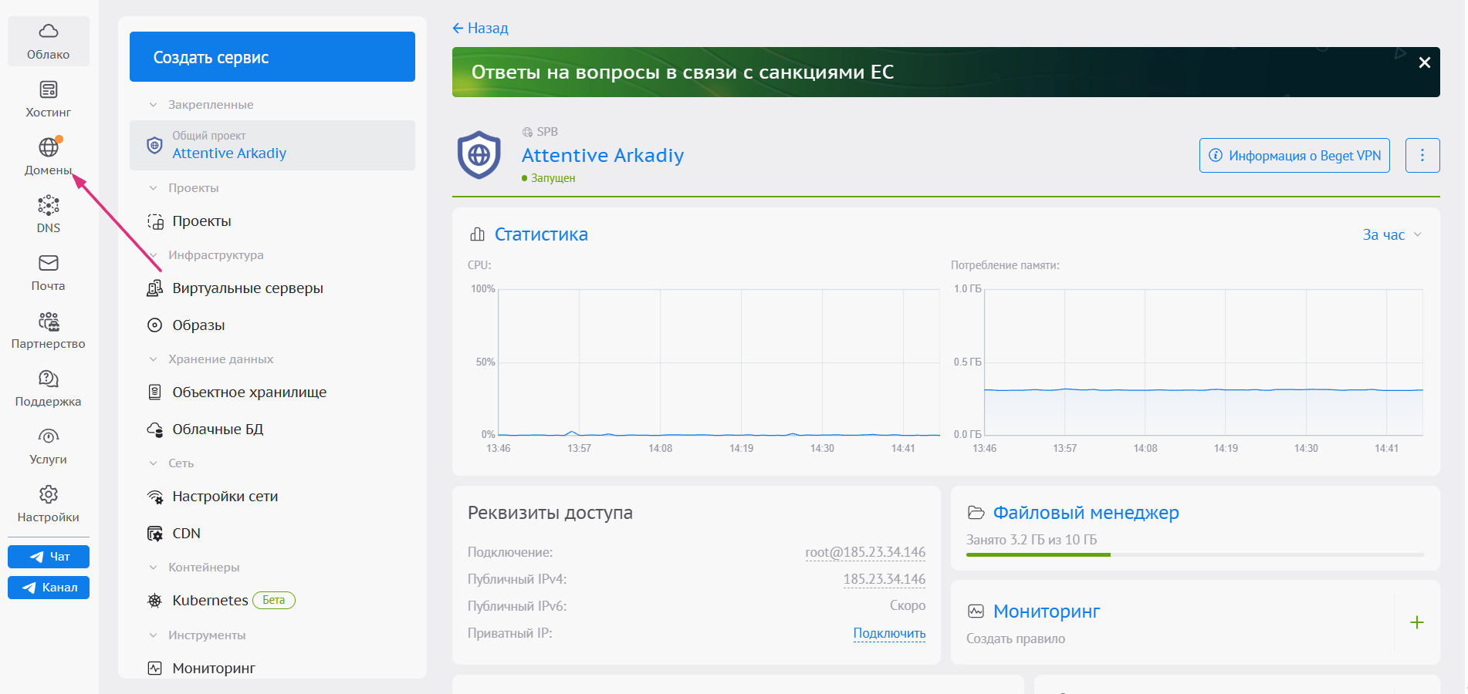This screenshot has height=694, width=1468.
Task: Collapse the Закрепленные section
Action: (153, 105)
